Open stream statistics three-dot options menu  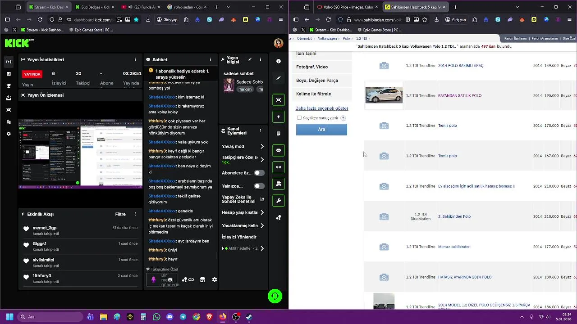click(x=135, y=59)
